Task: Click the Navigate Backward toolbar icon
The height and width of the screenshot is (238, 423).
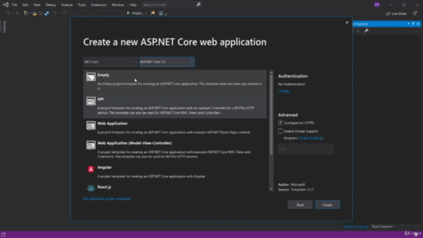Action: 9,13
